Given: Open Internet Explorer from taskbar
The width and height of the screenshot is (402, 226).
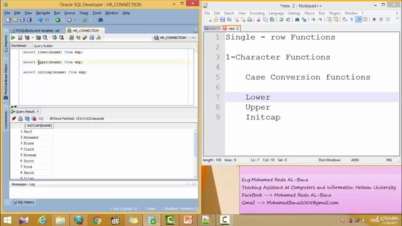Looking at the screenshot, I should coord(42,220).
